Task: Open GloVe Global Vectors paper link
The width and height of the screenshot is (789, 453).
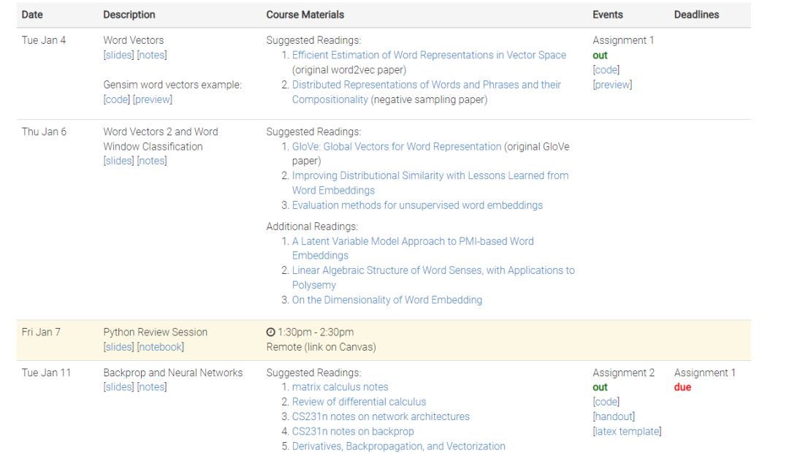Action: tap(397, 146)
